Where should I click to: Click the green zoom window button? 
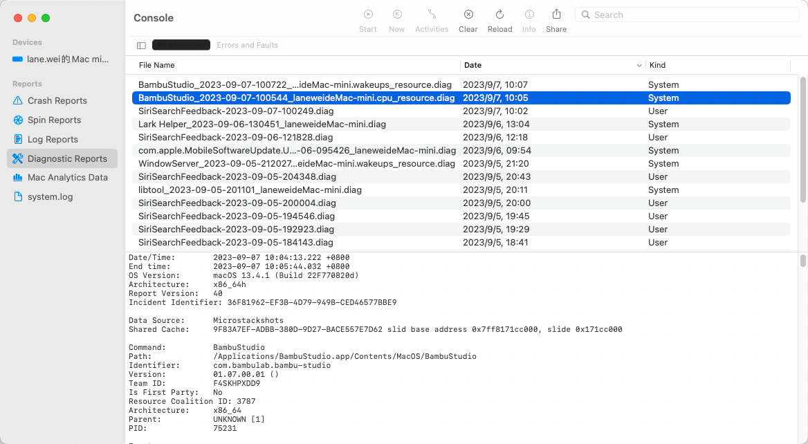46,18
